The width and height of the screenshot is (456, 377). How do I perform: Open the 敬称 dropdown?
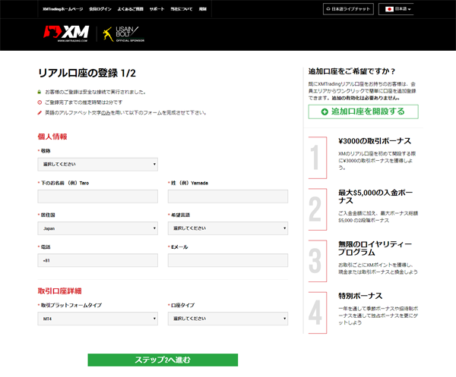pyautogui.click(x=97, y=164)
